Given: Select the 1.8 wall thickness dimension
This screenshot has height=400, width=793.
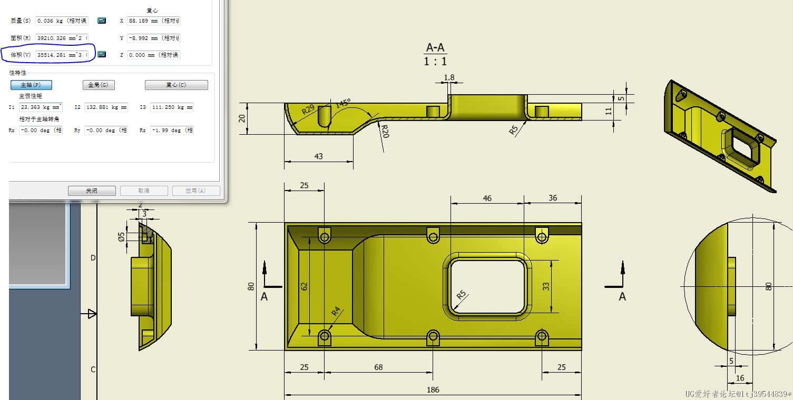Looking at the screenshot, I should point(449,77).
